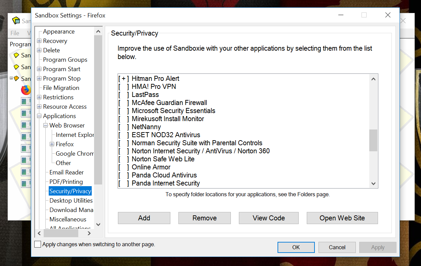This screenshot has height=266, width=421.
Task: Open the Desktop Utilities page
Action: click(71, 201)
